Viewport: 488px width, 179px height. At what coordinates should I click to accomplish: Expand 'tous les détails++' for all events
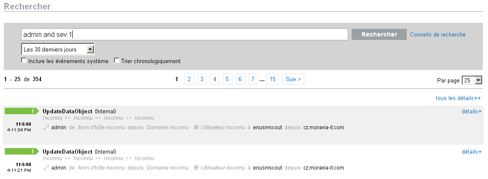click(x=458, y=98)
